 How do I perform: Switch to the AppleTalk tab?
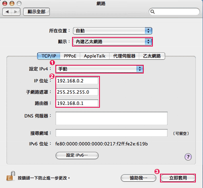click(95, 56)
